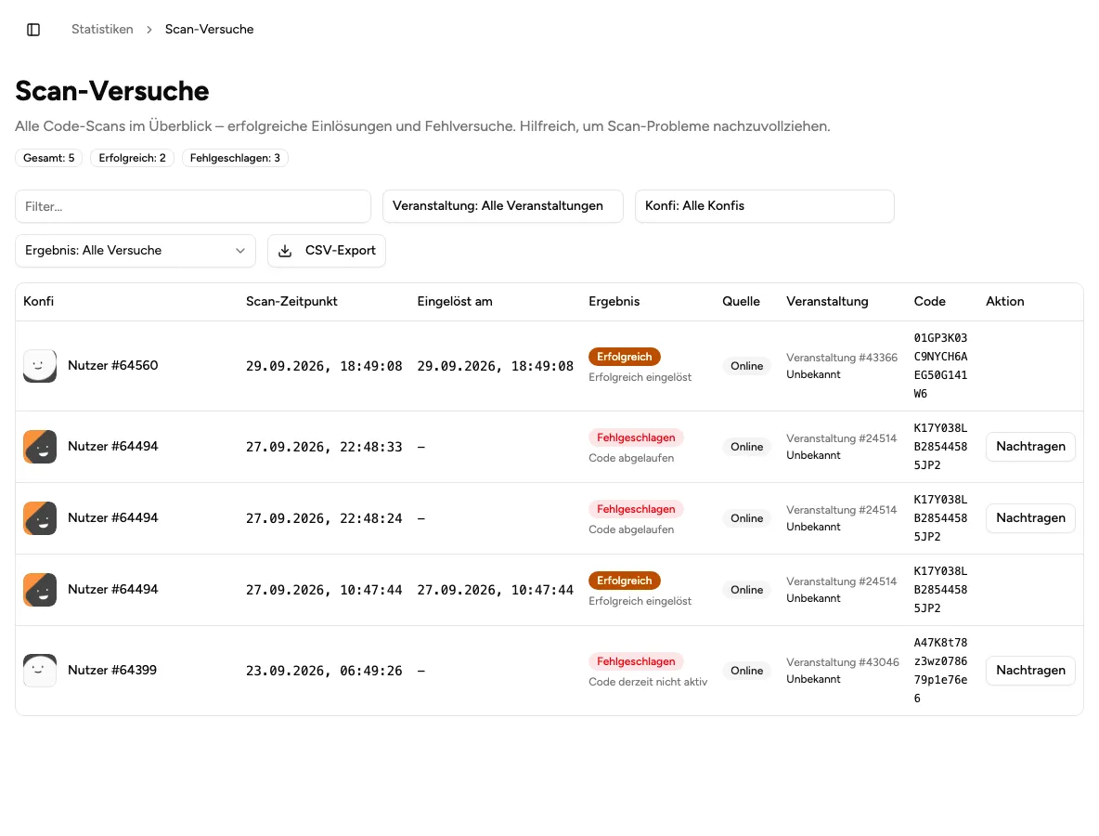Click the Ergebnis column header

614,302
